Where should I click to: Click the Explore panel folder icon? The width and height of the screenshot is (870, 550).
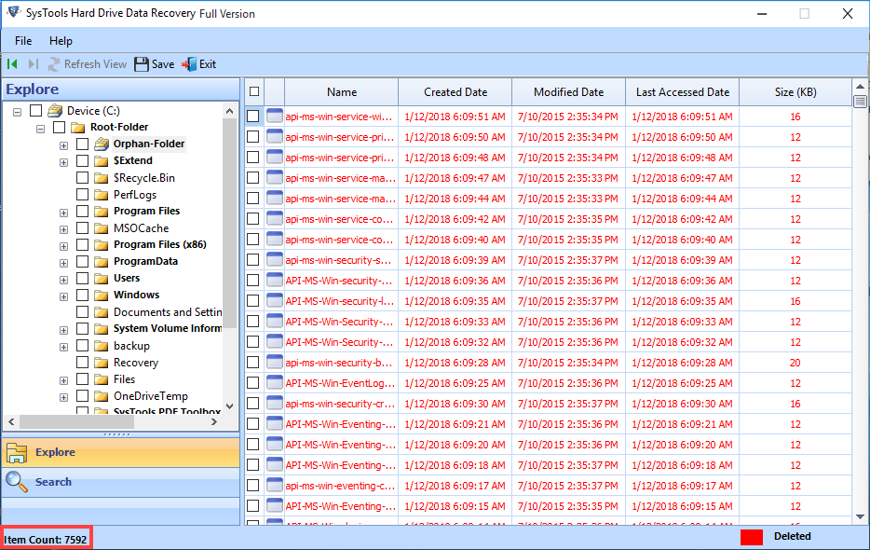[17, 453]
